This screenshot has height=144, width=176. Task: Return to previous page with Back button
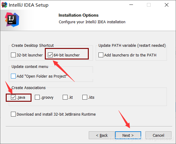pos(102,135)
